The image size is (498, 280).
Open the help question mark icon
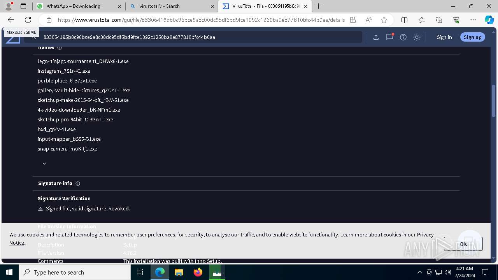403,37
